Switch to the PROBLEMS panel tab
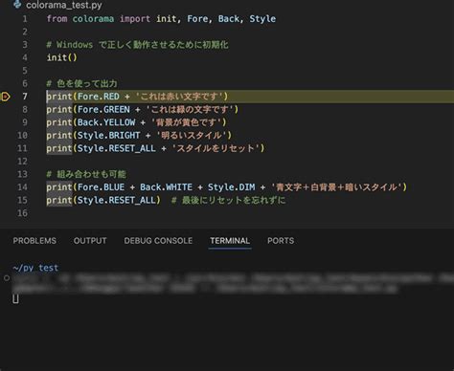Image resolution: width=454 pixels, height=371 pixels. (x=34, y=241)
